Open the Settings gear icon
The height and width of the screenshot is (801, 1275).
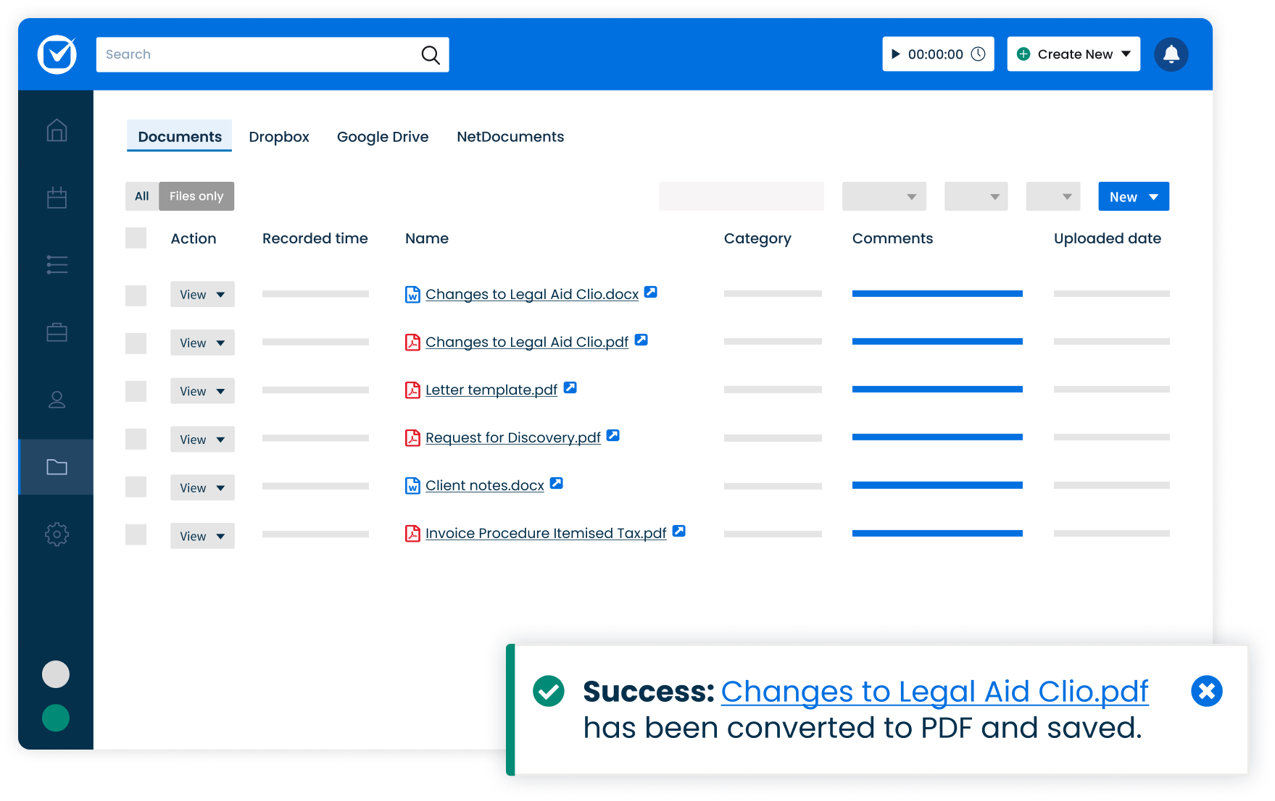[x=56, y=534]
